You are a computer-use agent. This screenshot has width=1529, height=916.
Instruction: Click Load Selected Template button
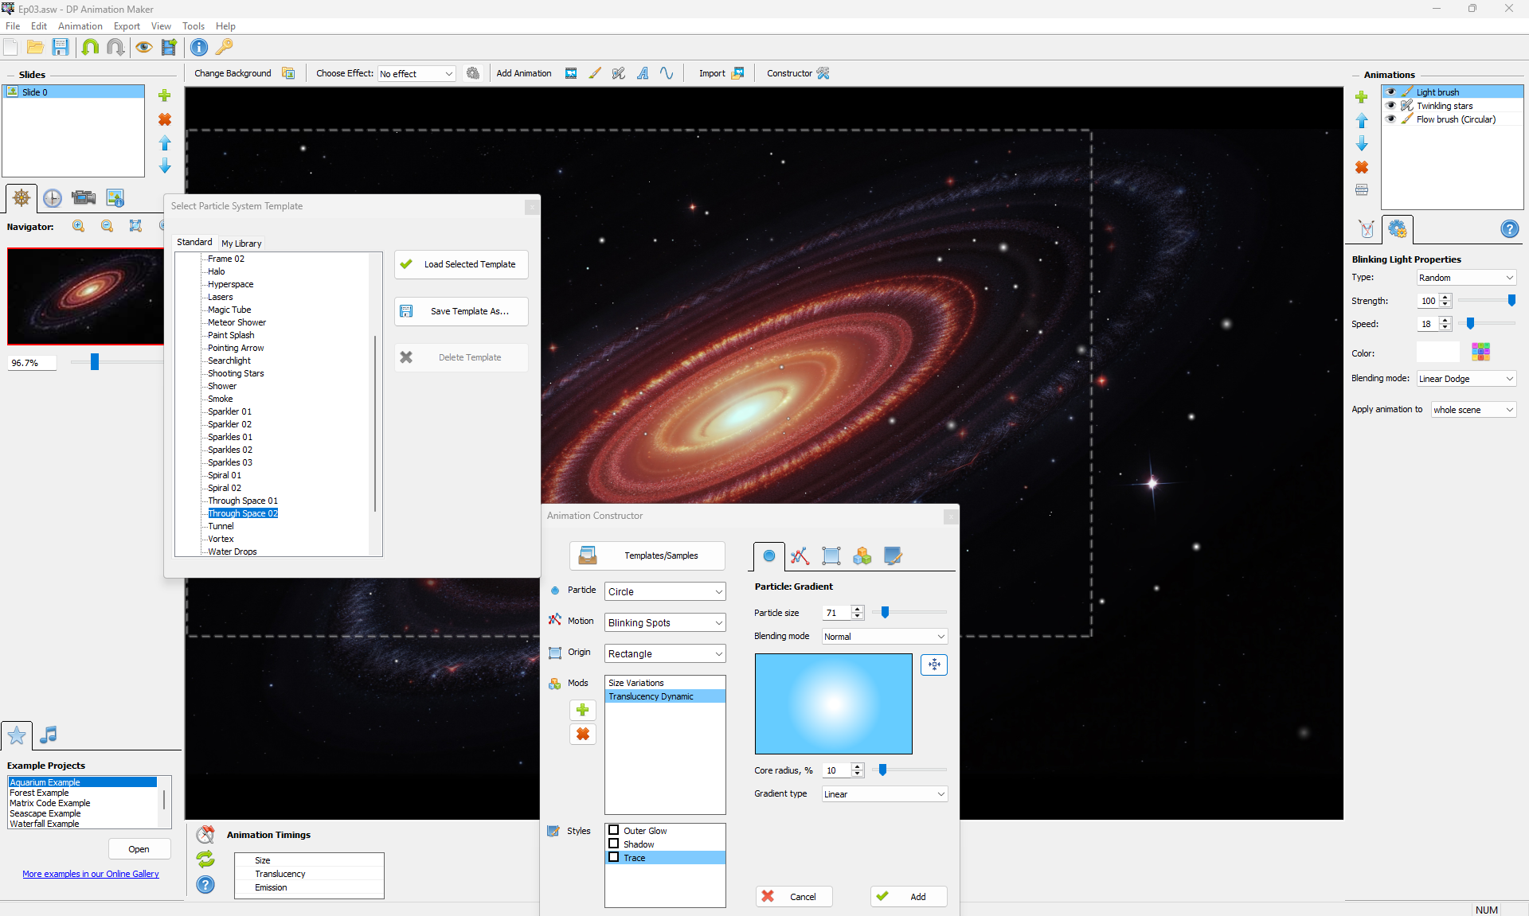(461, 264)
